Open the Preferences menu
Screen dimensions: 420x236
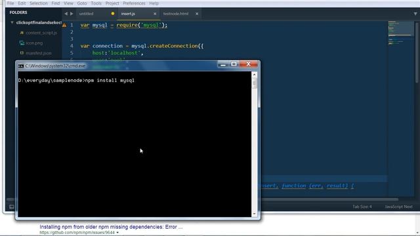(134, 3)
